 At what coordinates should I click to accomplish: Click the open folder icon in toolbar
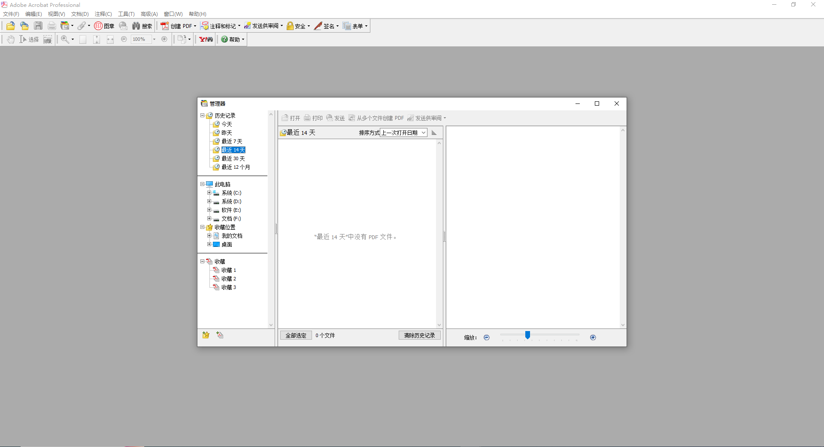[x=11, y=26]
